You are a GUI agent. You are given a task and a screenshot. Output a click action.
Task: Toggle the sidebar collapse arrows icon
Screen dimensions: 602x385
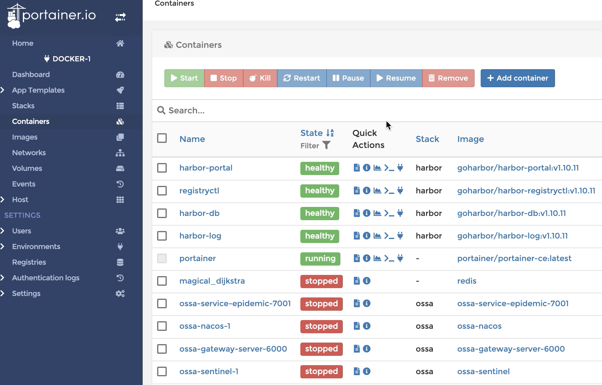click(120, 17)
